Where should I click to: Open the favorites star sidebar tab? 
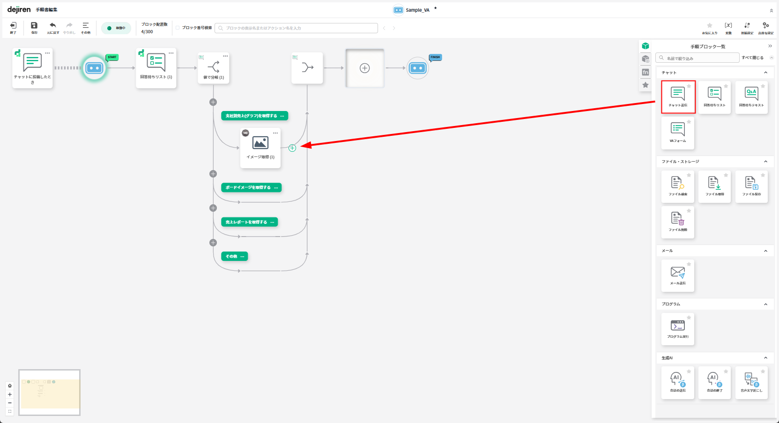pos(645,85)
